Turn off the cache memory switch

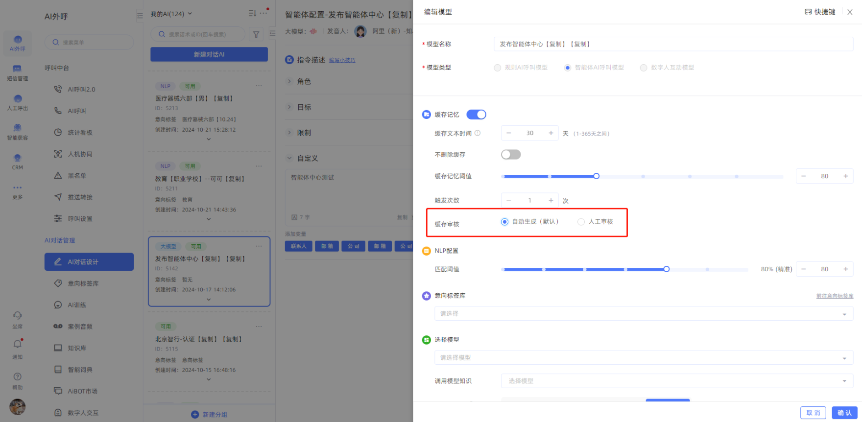point(476,115)
